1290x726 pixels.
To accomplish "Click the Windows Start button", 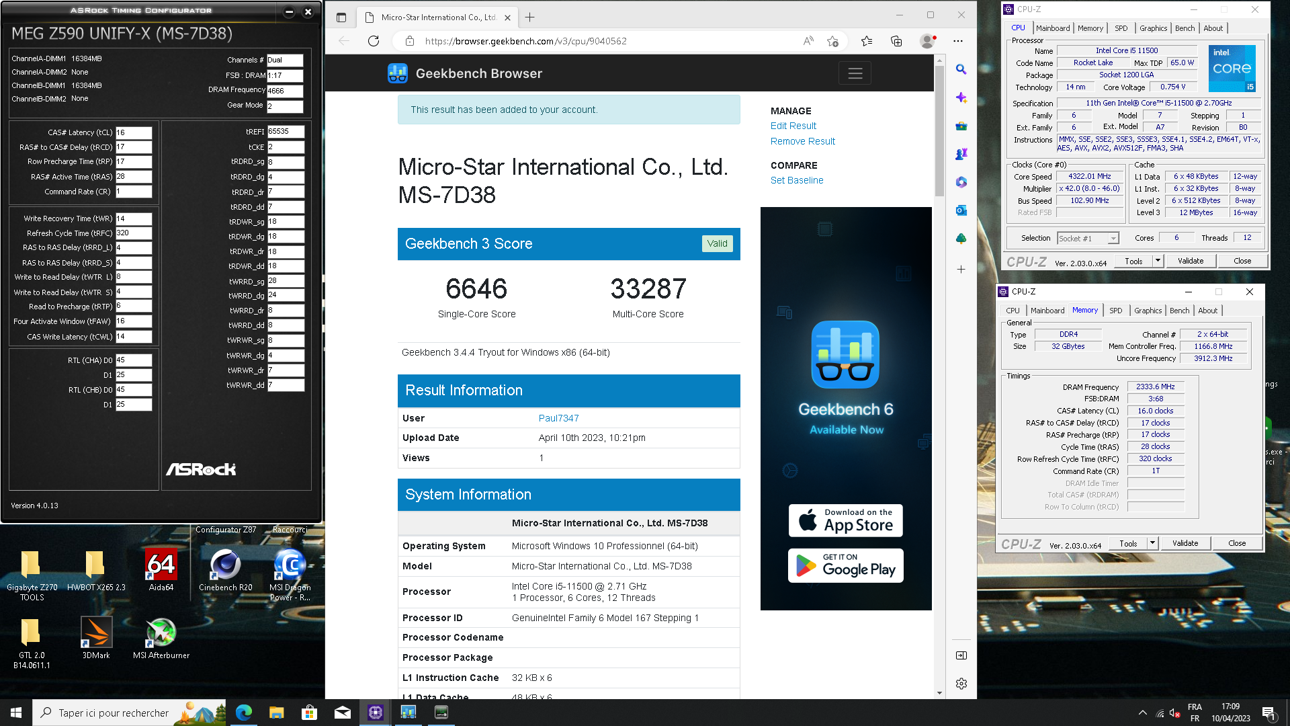I will click(x=16, y=713).
